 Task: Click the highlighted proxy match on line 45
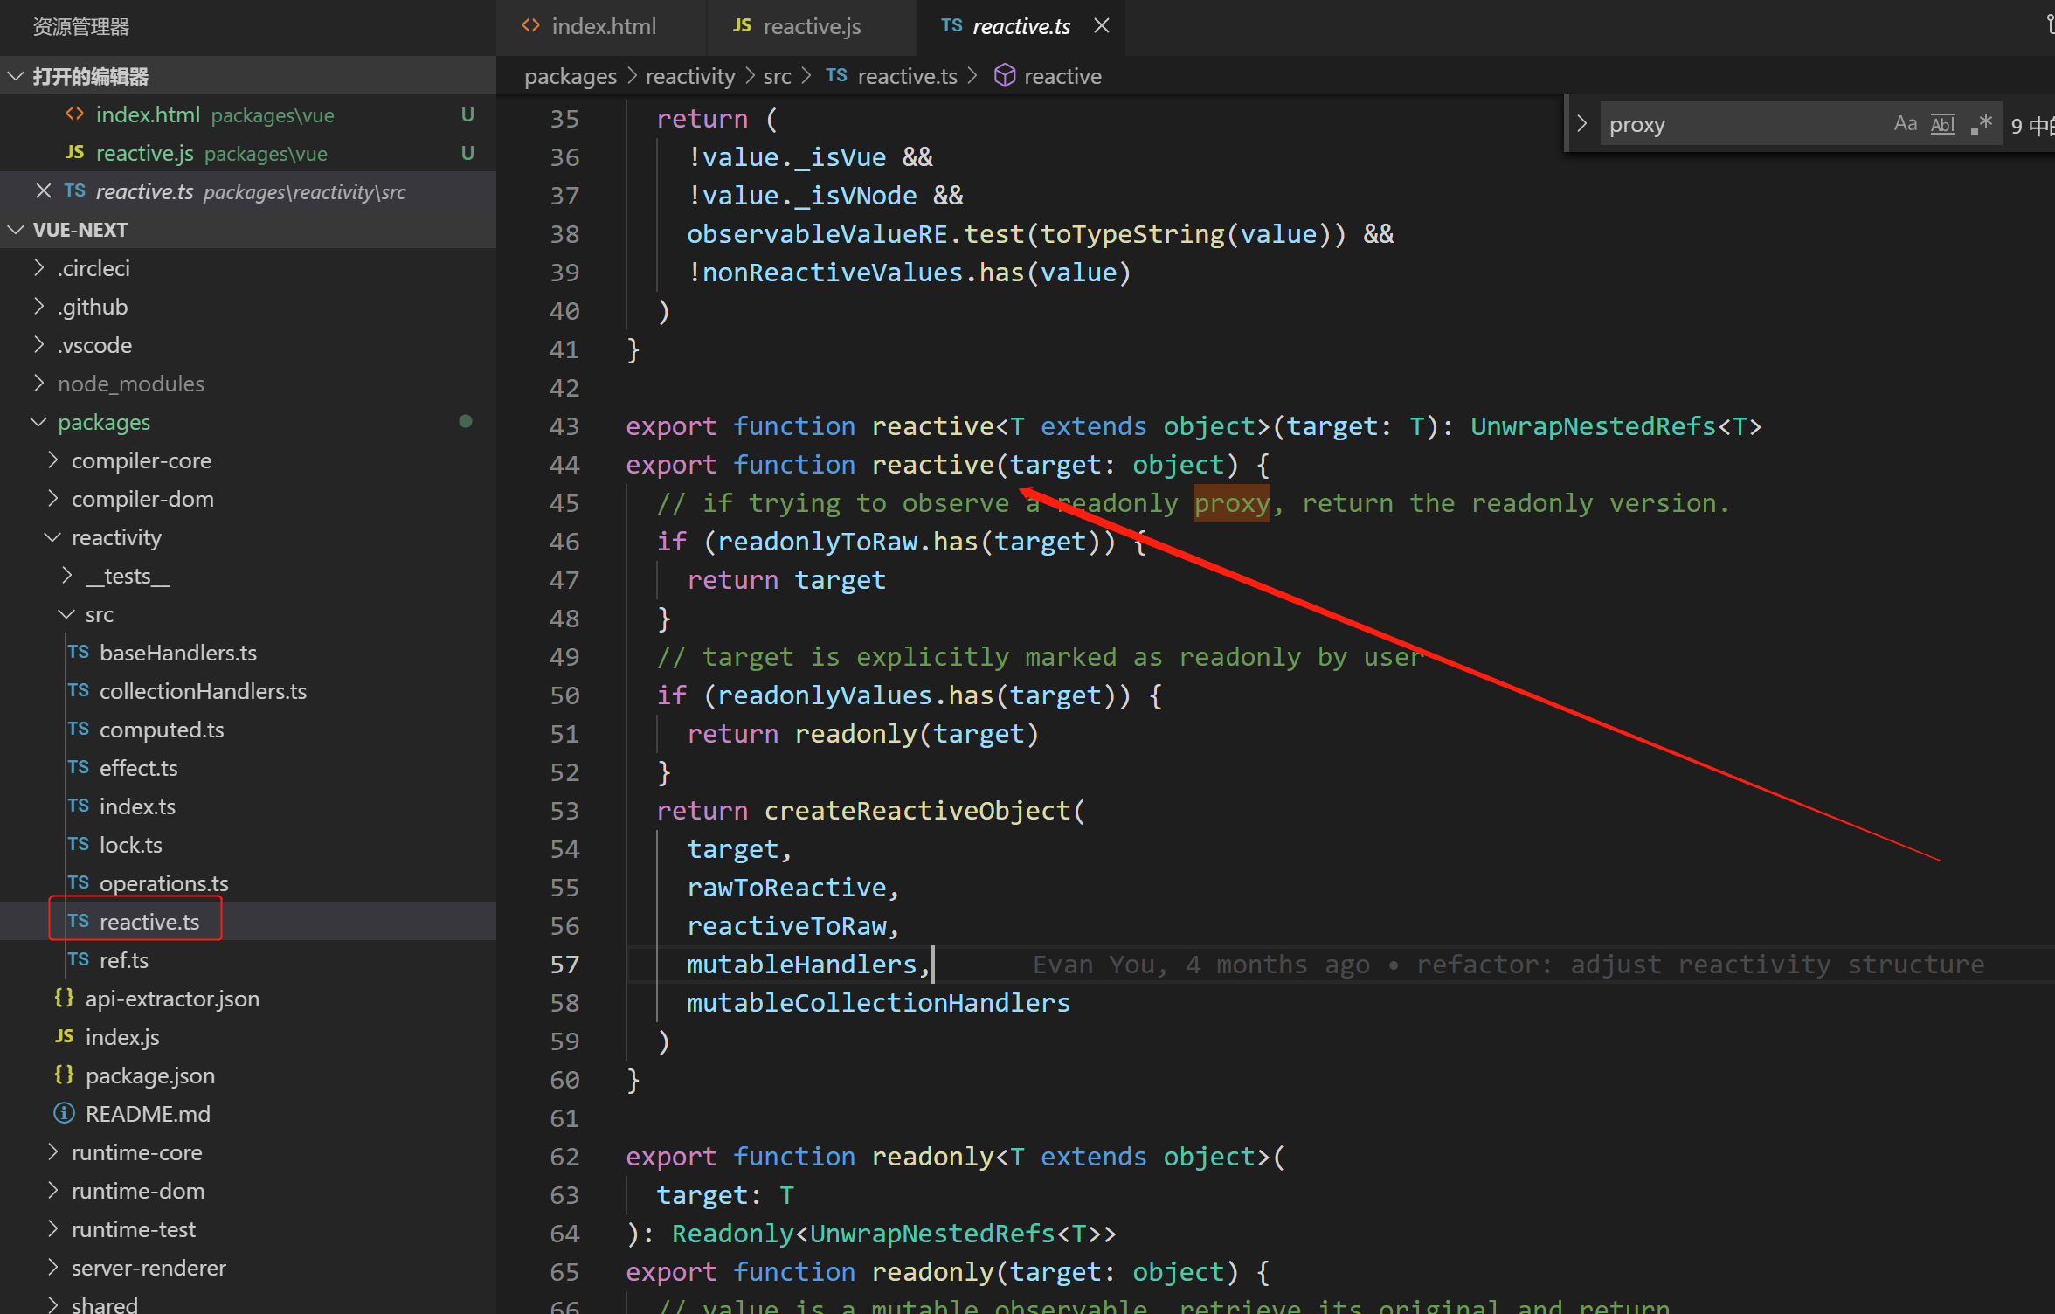1232,503
